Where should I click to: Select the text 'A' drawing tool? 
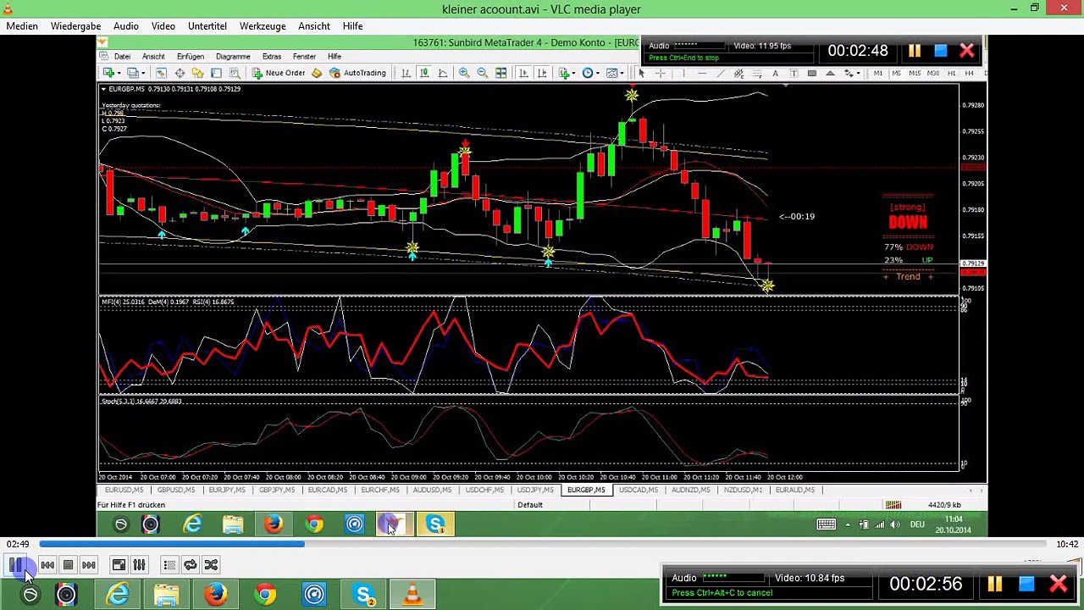point(775,73)
